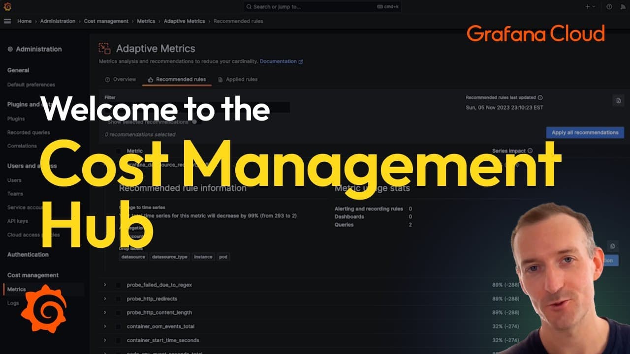
Task: Click the gear icon beside Administration heading
Action: 10,49
